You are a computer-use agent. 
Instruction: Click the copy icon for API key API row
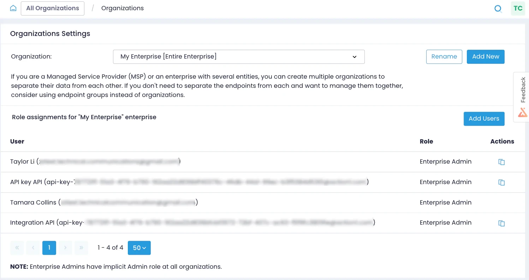[501, 182]
